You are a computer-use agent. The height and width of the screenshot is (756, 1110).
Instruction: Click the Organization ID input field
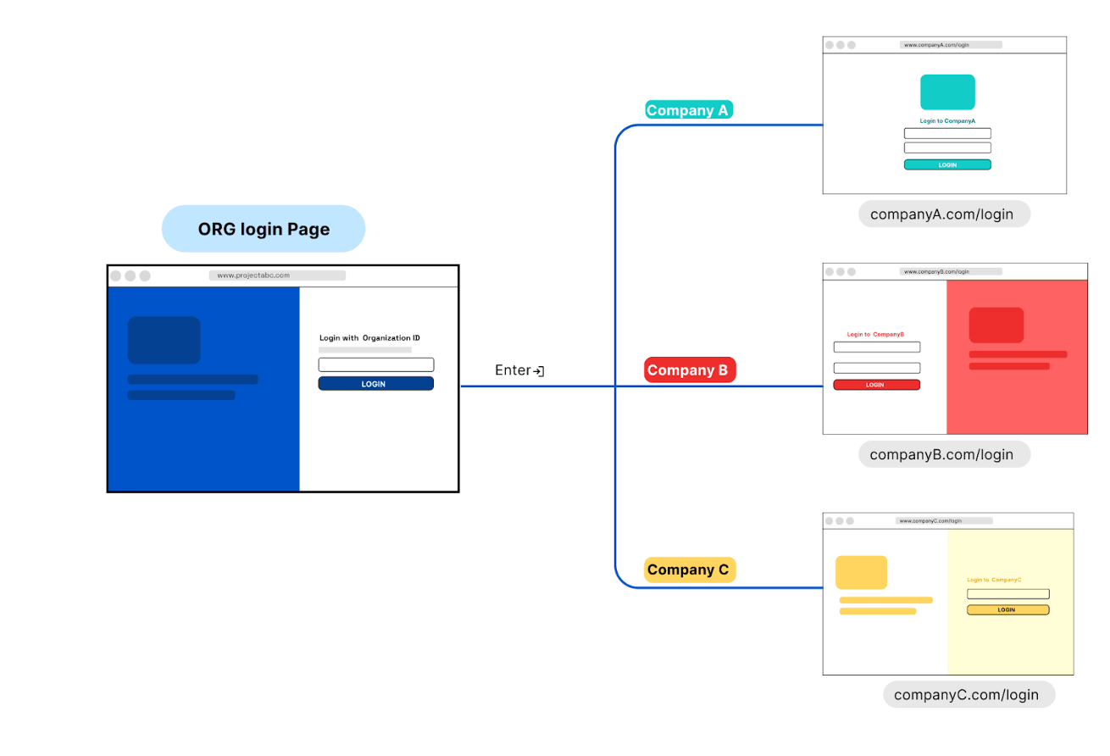[x=375, y=364]
